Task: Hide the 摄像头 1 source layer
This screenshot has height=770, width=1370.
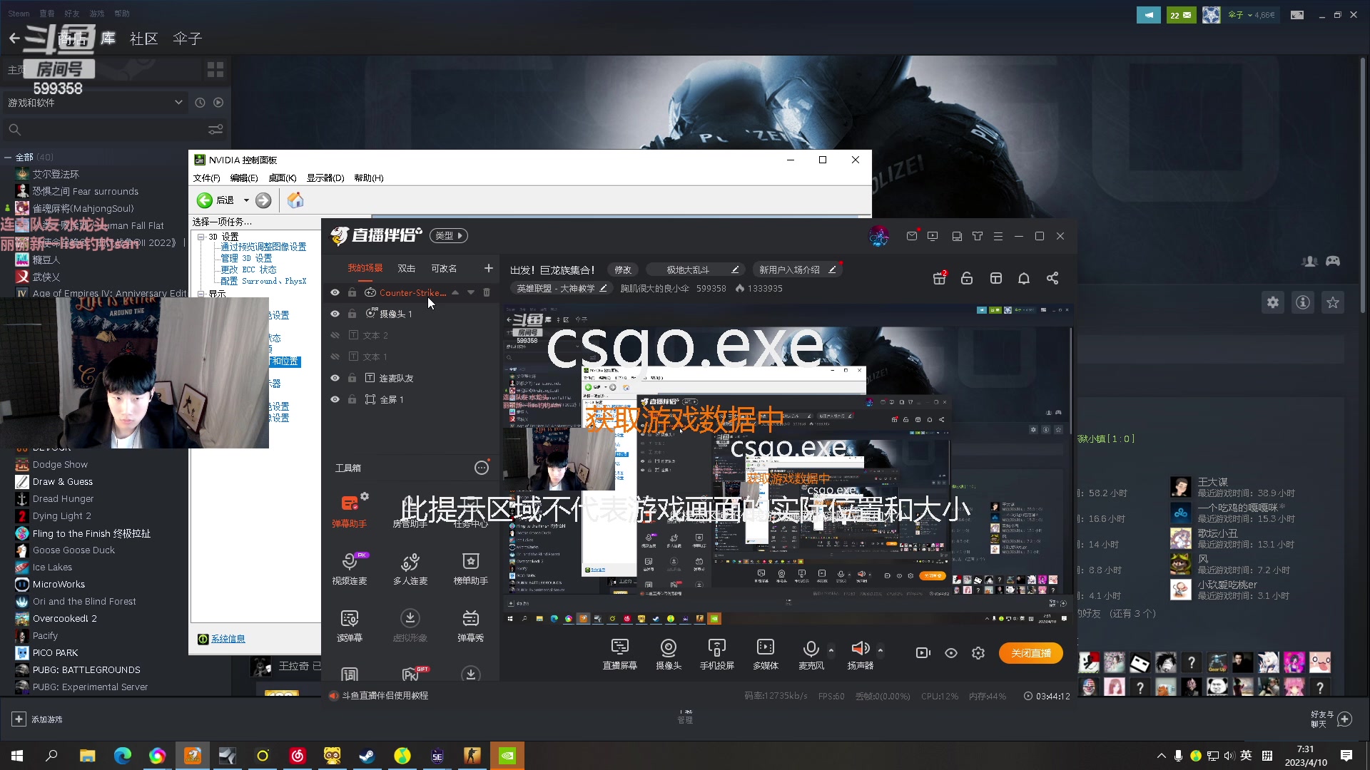Action: tap(335, 314)
